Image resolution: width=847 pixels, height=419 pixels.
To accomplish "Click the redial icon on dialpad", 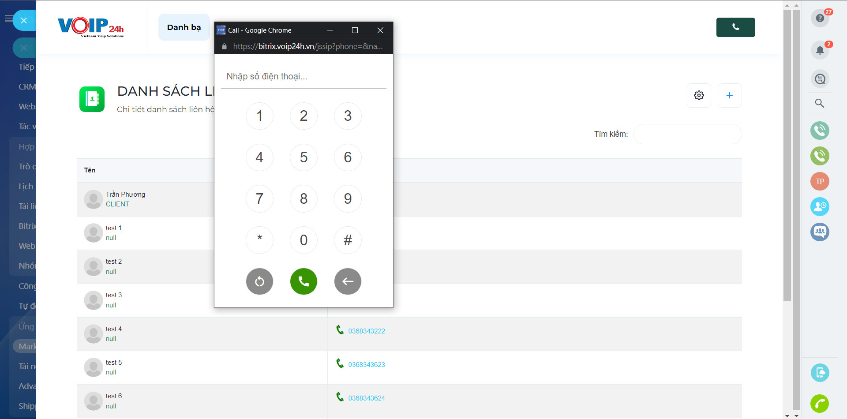I will [x=259, y=281].
